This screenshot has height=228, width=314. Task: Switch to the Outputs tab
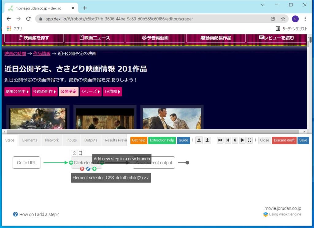91,140
